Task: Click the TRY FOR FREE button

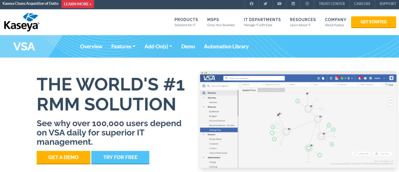Action: click(120, 158)
